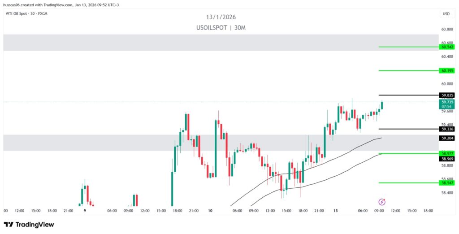This screenshot has width=459, height=234.
Task: Click the day 10 marker on time axis
Action: [x=210, y=210]
